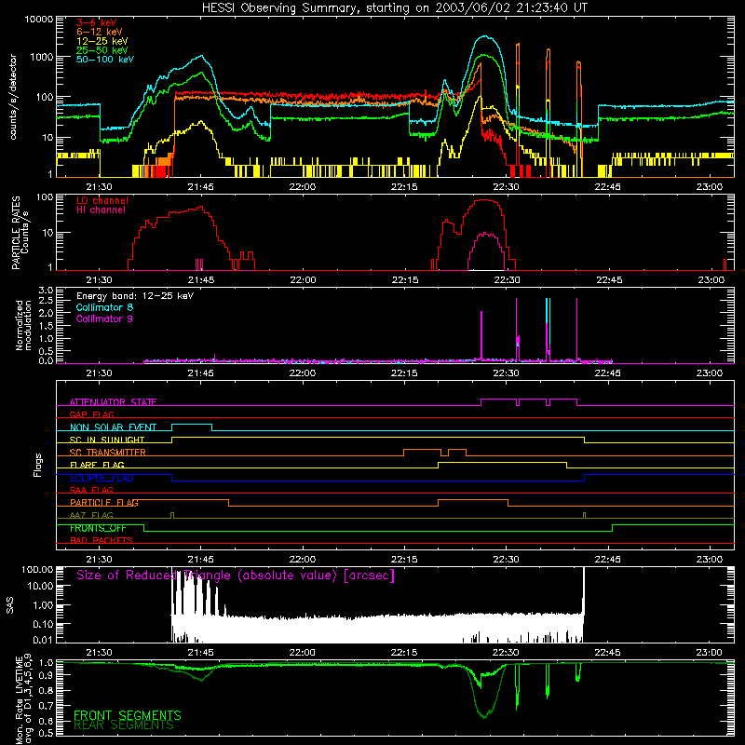Click the 100.00 tick on SAS axis
745x745 pixels.
click(x=37, y=569)
